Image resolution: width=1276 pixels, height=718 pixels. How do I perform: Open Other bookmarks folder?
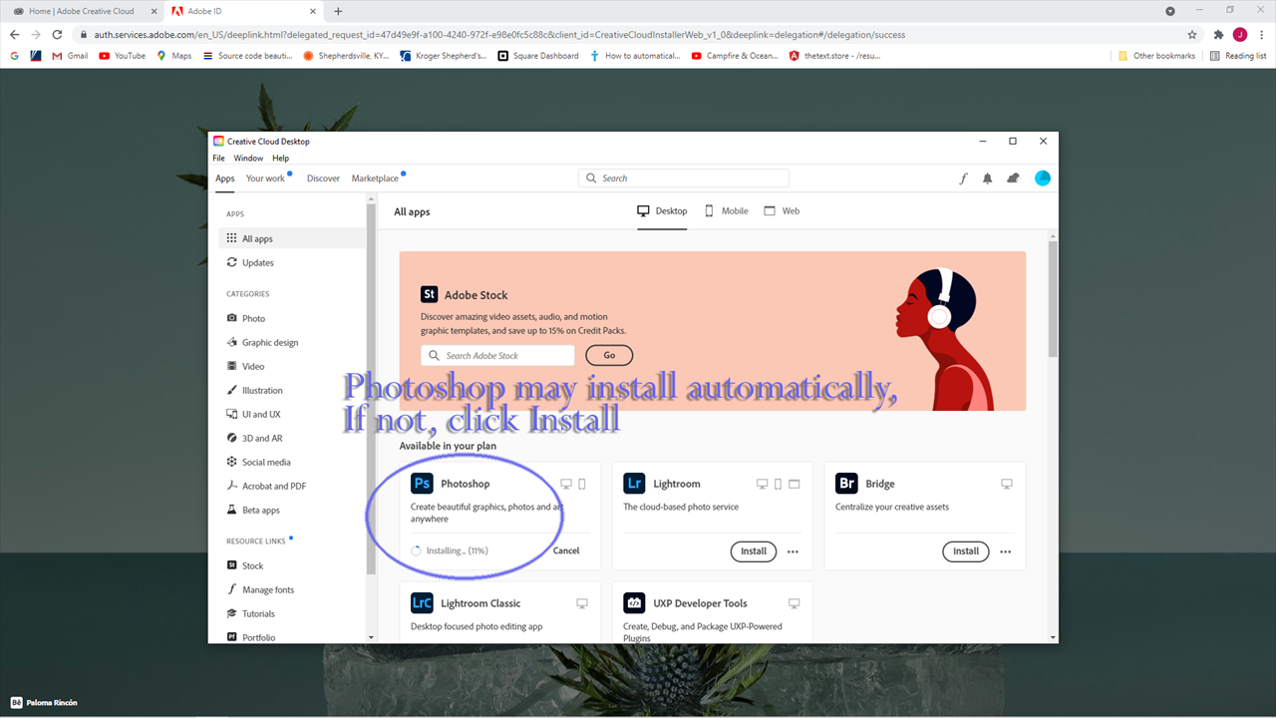1157,56
